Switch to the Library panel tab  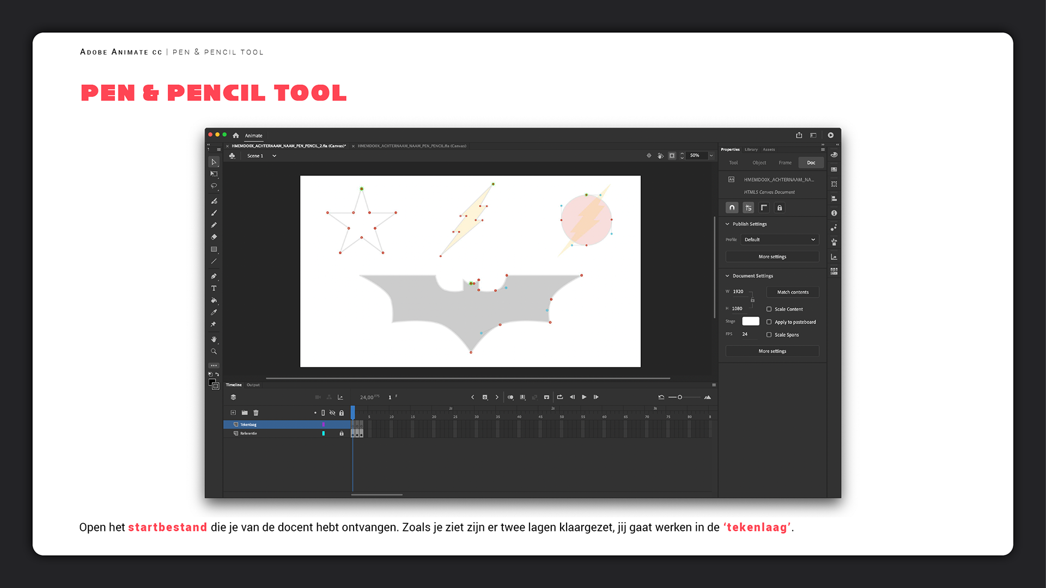[x=751, y=149]
